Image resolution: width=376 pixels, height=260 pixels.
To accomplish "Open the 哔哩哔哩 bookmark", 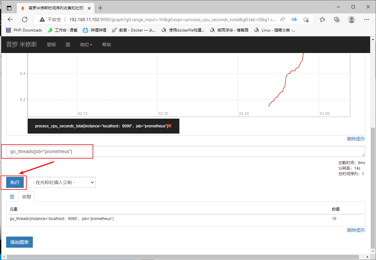I will (x=94, y=30).
